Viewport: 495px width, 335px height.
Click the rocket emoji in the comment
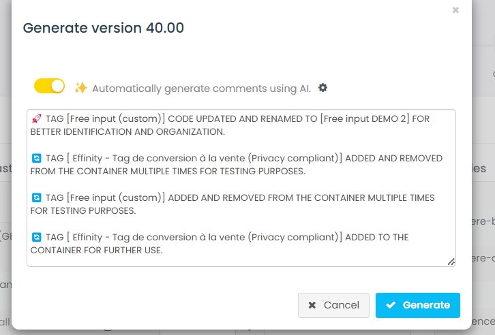37,118
